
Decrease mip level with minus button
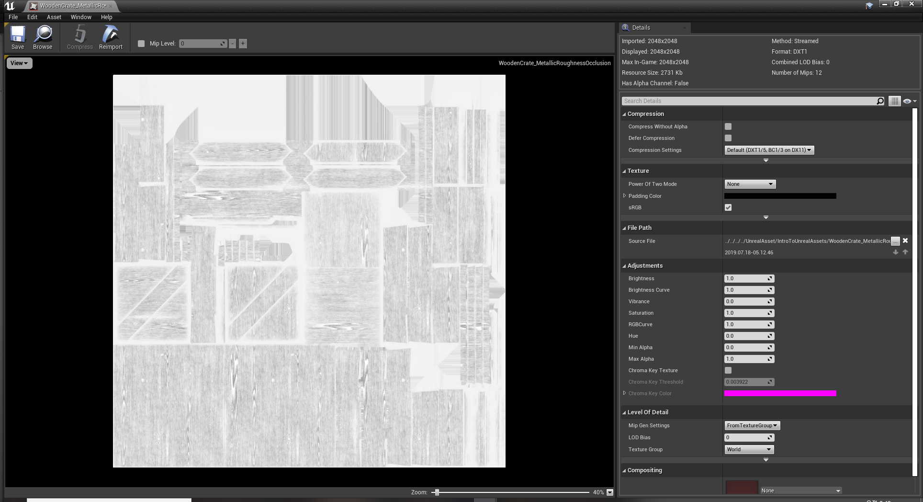coord(232,44)
